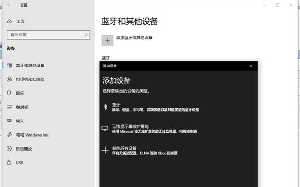Click the USB drive icon
The width and height of the screenshot is (300, 187).
9,162
